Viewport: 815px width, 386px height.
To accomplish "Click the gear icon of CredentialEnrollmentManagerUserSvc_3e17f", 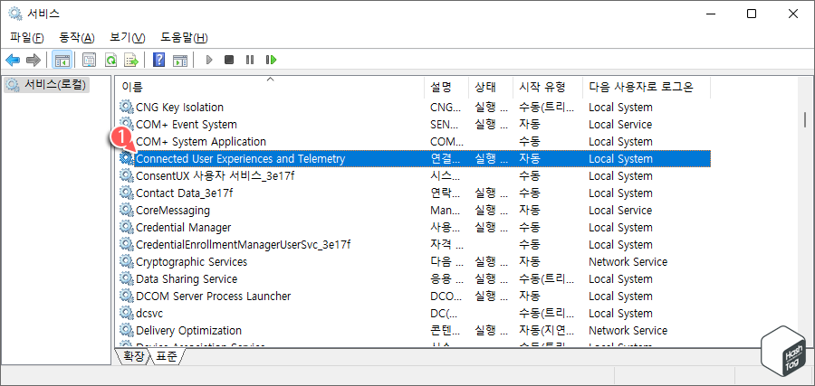I will point(126,244).
